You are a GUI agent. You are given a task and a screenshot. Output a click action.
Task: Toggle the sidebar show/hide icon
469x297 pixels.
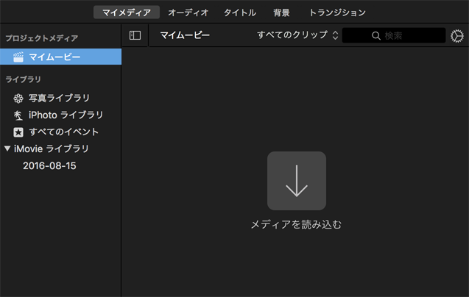coord(135,35)
